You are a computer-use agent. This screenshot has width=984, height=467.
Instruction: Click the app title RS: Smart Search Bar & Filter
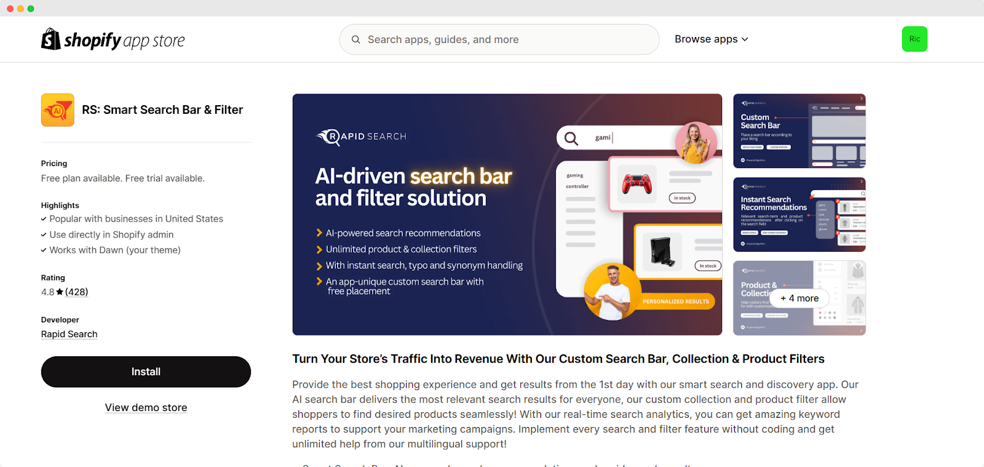tap(162, 110)
